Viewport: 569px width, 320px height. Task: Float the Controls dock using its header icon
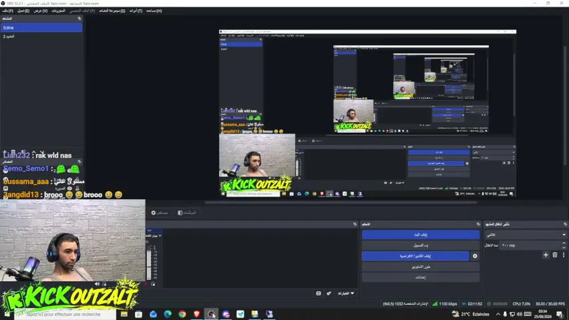click(479, 224)
